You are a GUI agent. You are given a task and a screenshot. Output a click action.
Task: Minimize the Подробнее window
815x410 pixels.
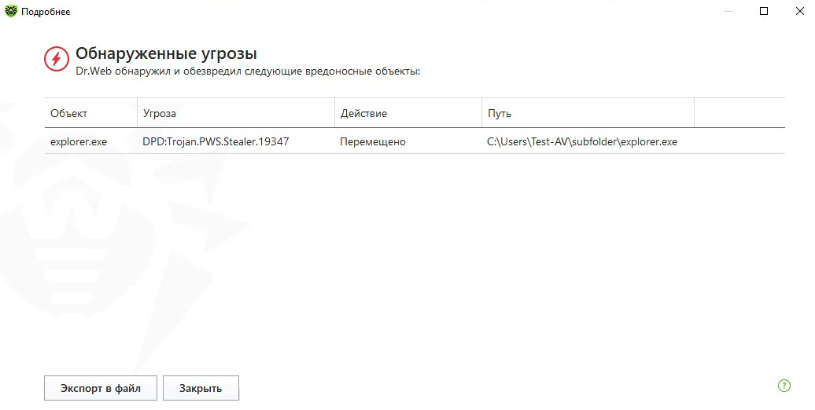click(728, 11)
